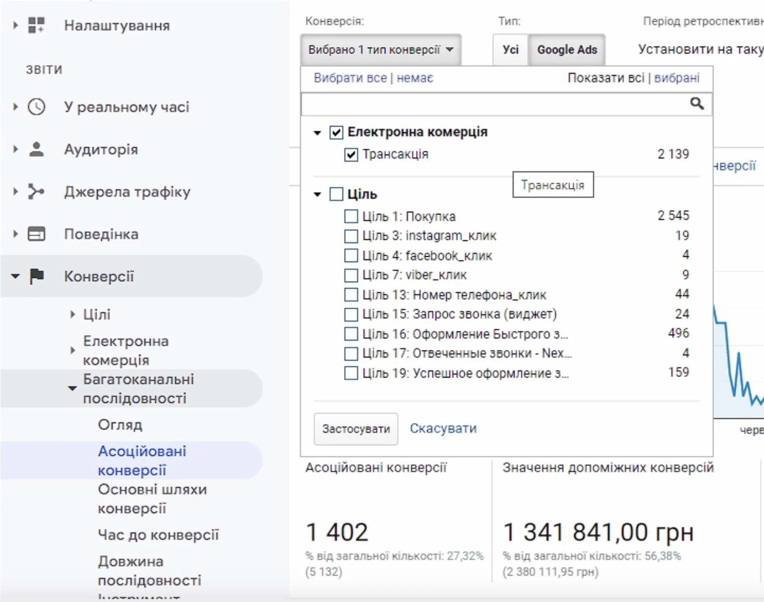Expand the Джерела трафіку arrow
The height and width of the screenshot is (602, 764).
point(15,191)
